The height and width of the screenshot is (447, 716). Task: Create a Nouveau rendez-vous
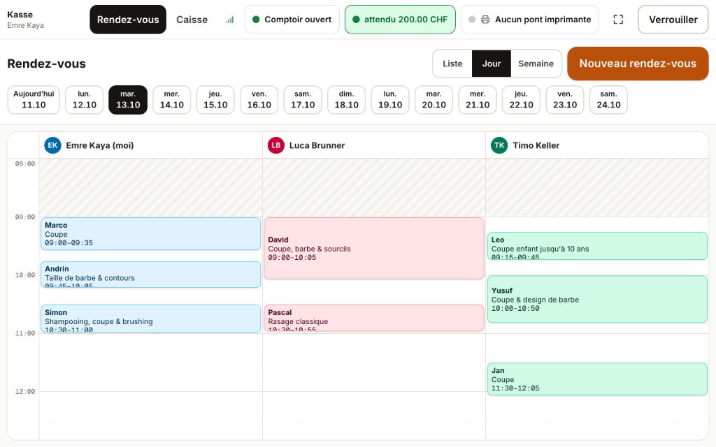(638, 64)
